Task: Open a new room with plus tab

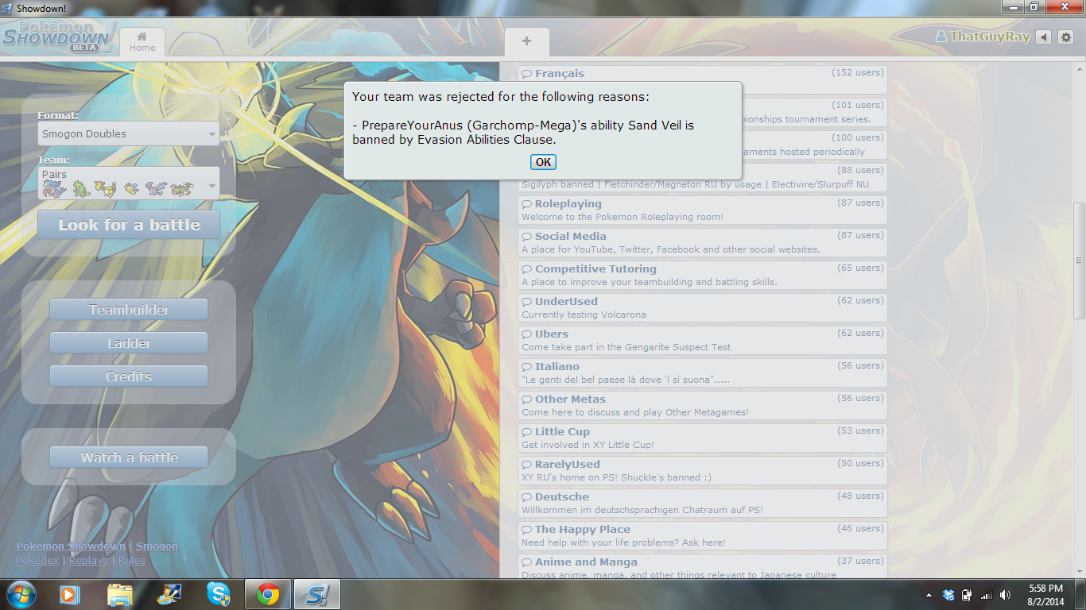Action: [x=526, y=41]
